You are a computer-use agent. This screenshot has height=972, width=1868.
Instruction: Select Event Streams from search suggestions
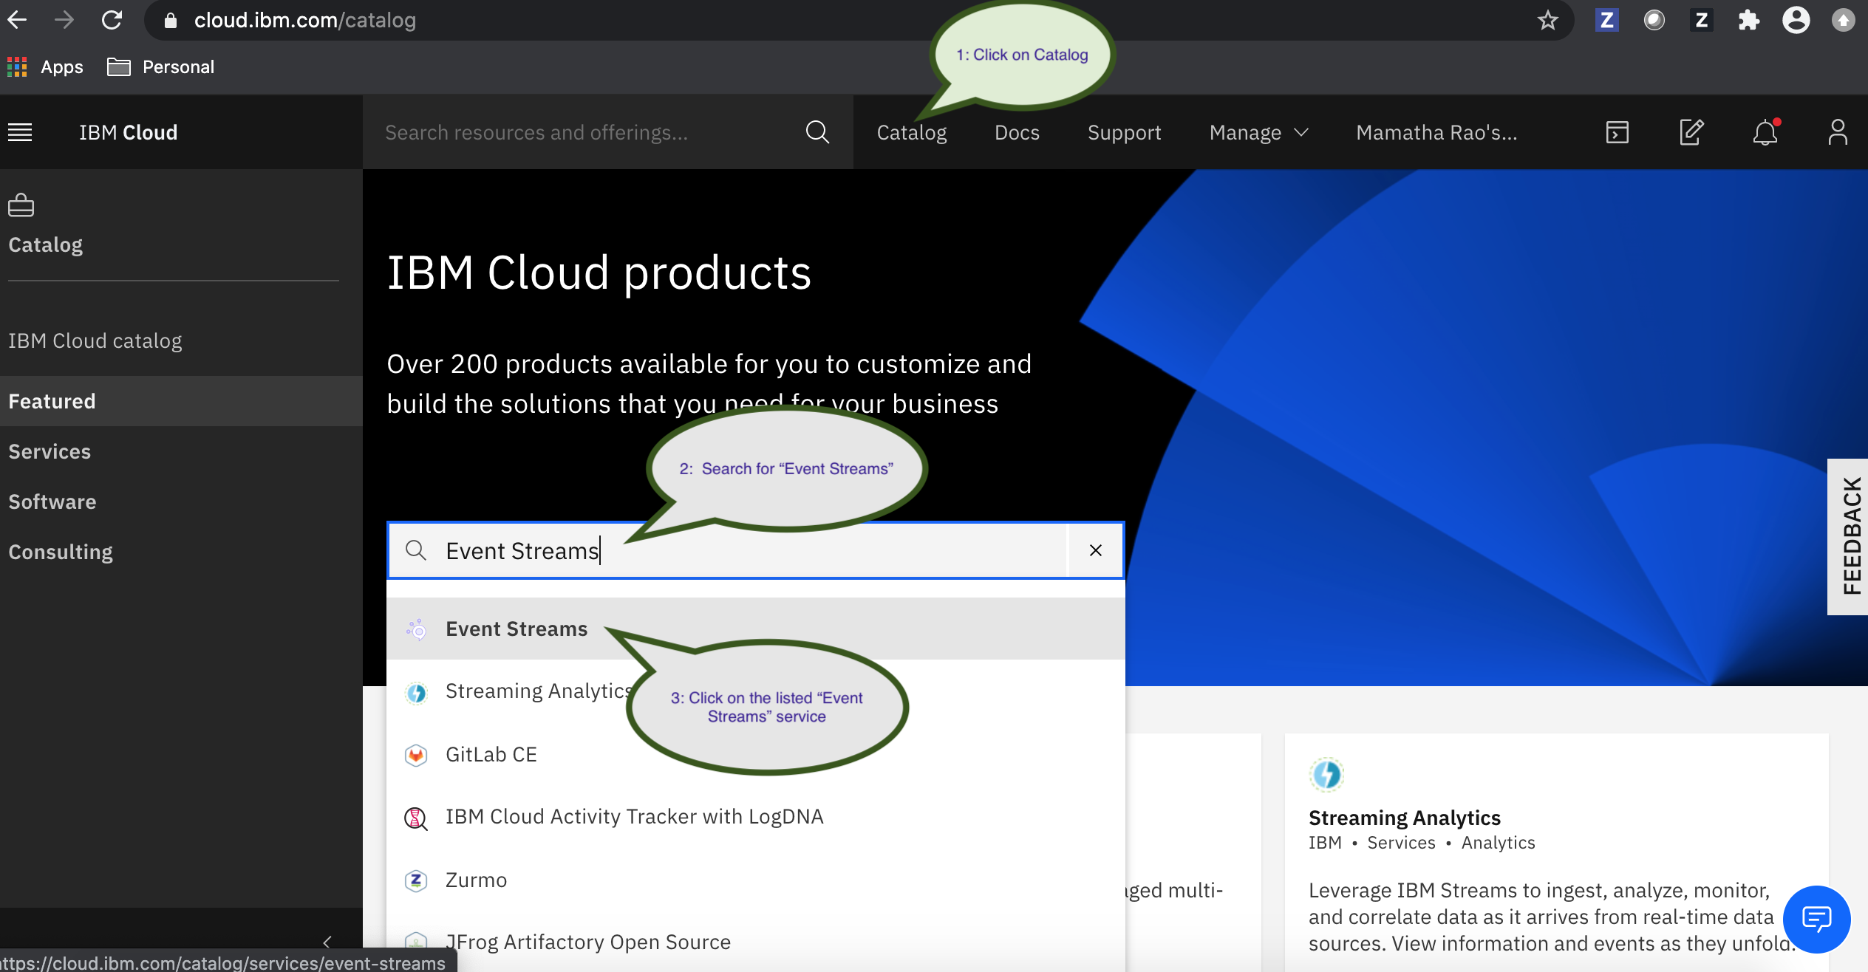click(517, 629)
